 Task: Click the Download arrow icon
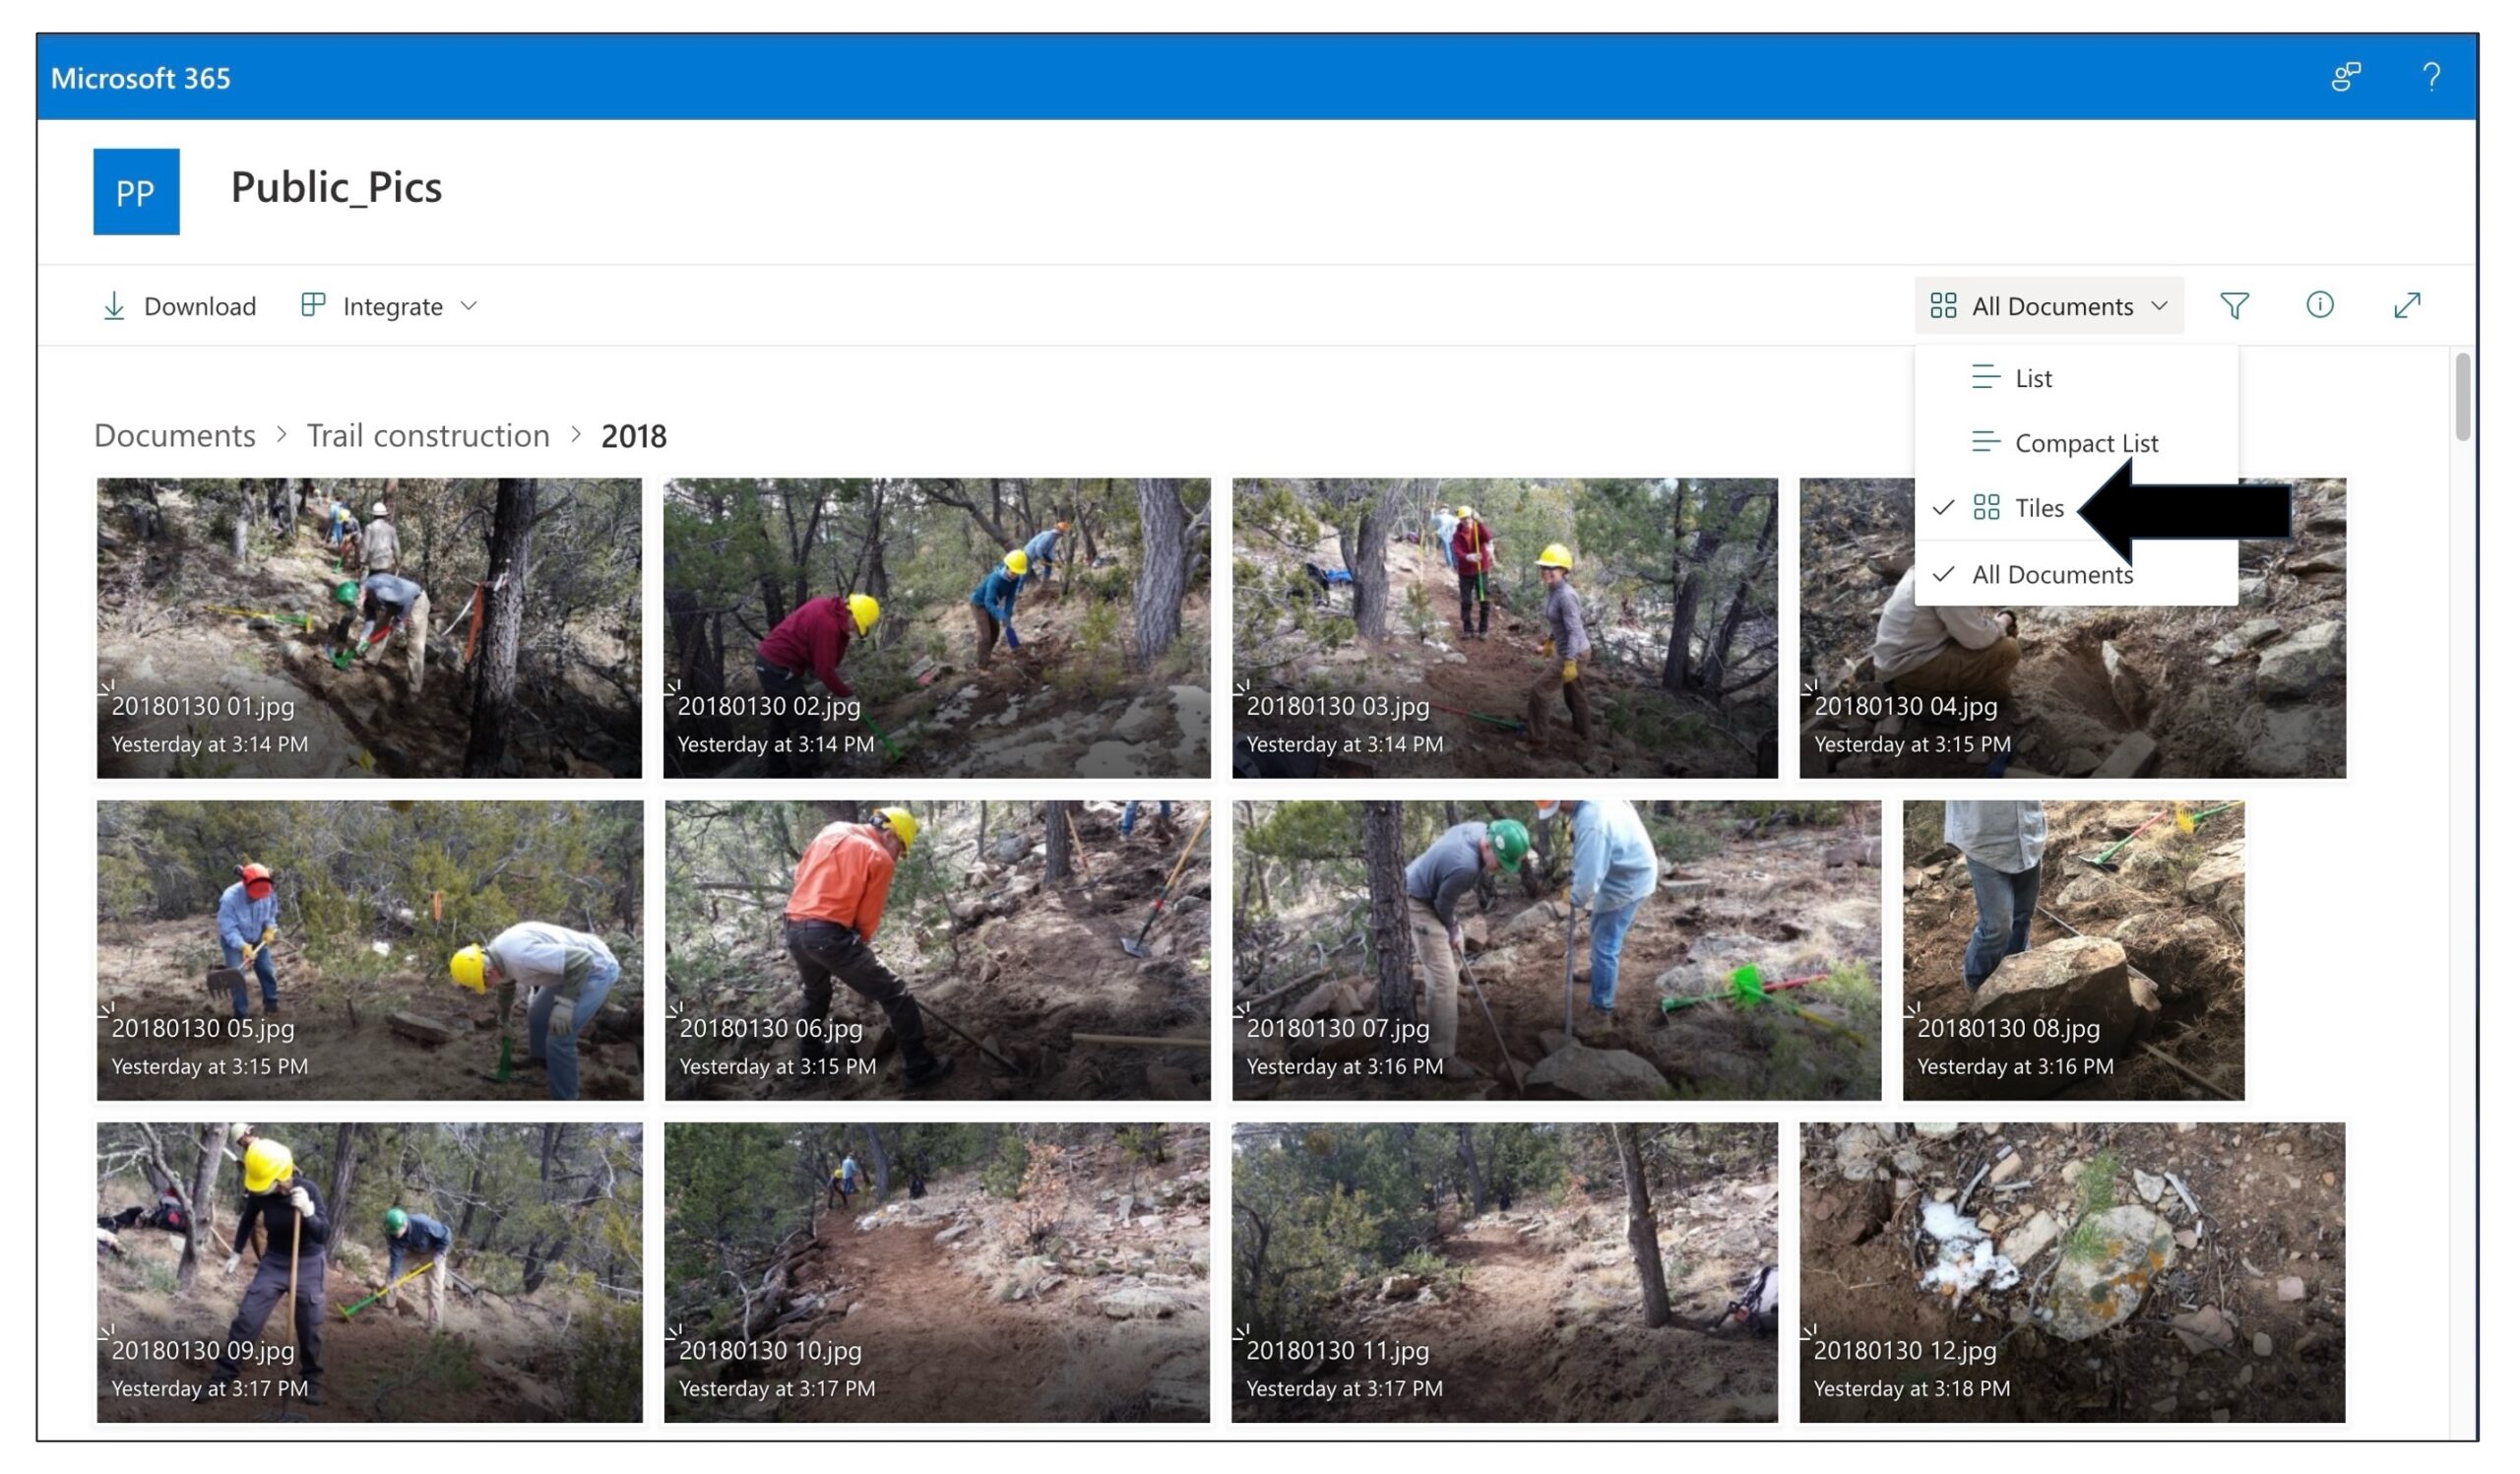click(x=114, y=306)
